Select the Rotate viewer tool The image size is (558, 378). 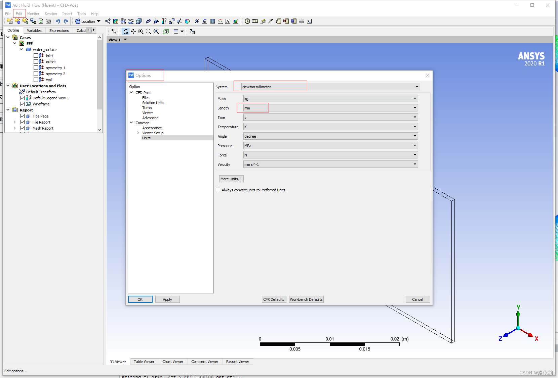126,31
